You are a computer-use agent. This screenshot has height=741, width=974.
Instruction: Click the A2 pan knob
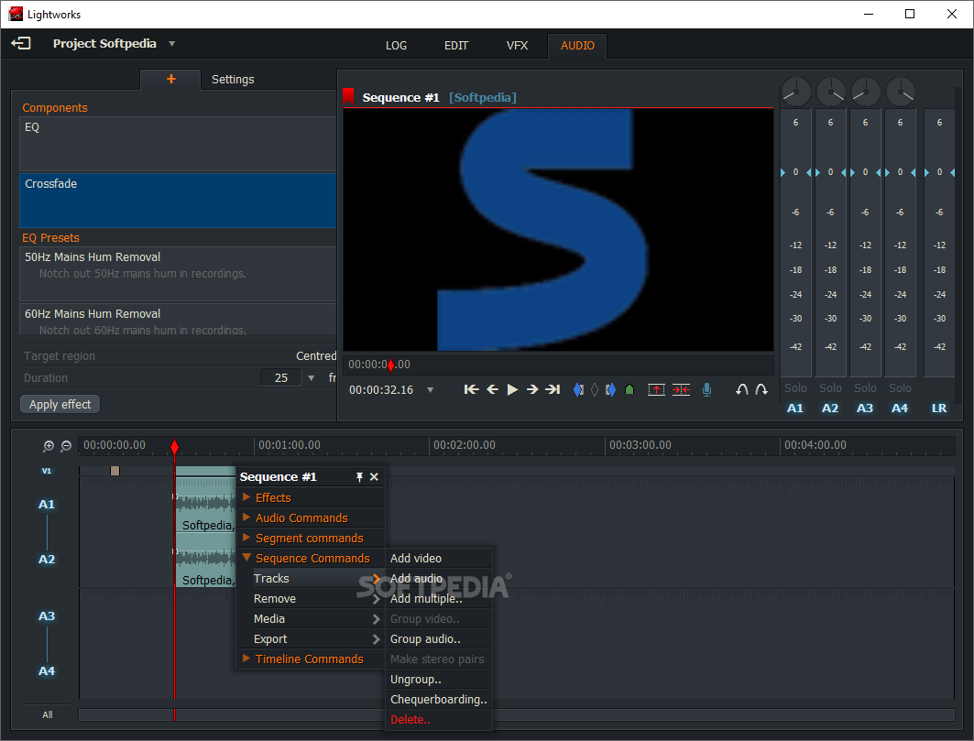tap(830, 93)
